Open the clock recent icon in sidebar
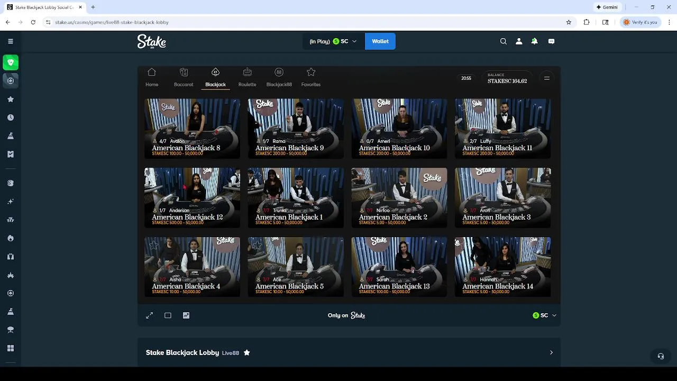Image resolution: width=677 pixels, height=381 pixels. pos(11,117)
